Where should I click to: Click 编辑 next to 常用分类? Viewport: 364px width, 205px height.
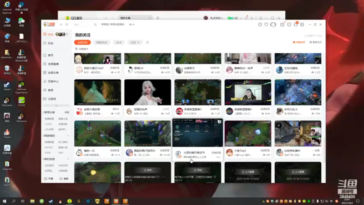[67, 112]
